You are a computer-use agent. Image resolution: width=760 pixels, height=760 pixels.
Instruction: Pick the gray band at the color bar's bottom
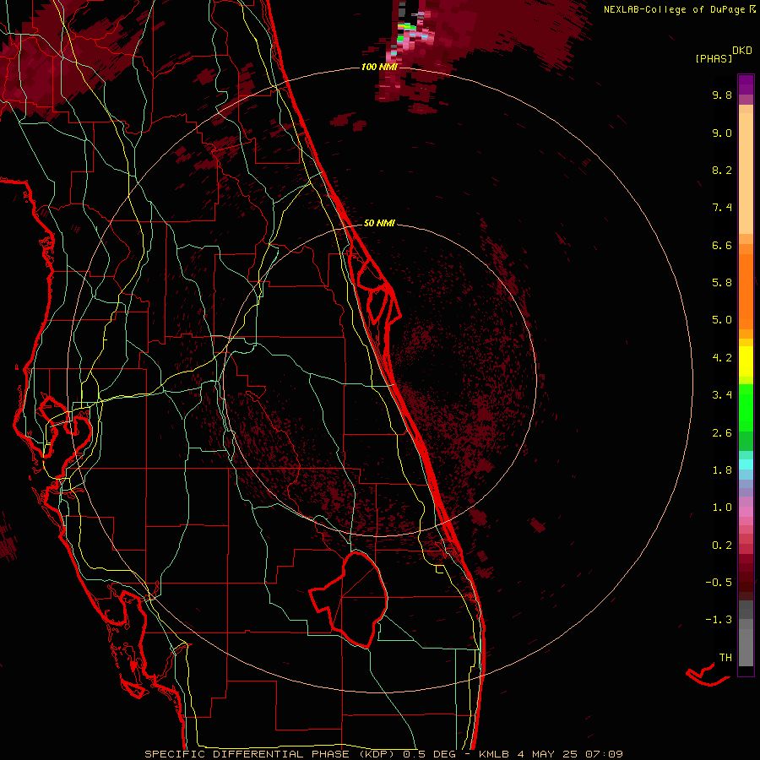click(x=746, y=648)
